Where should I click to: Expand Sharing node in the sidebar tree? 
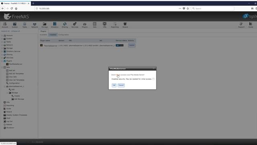coord(2,55)
